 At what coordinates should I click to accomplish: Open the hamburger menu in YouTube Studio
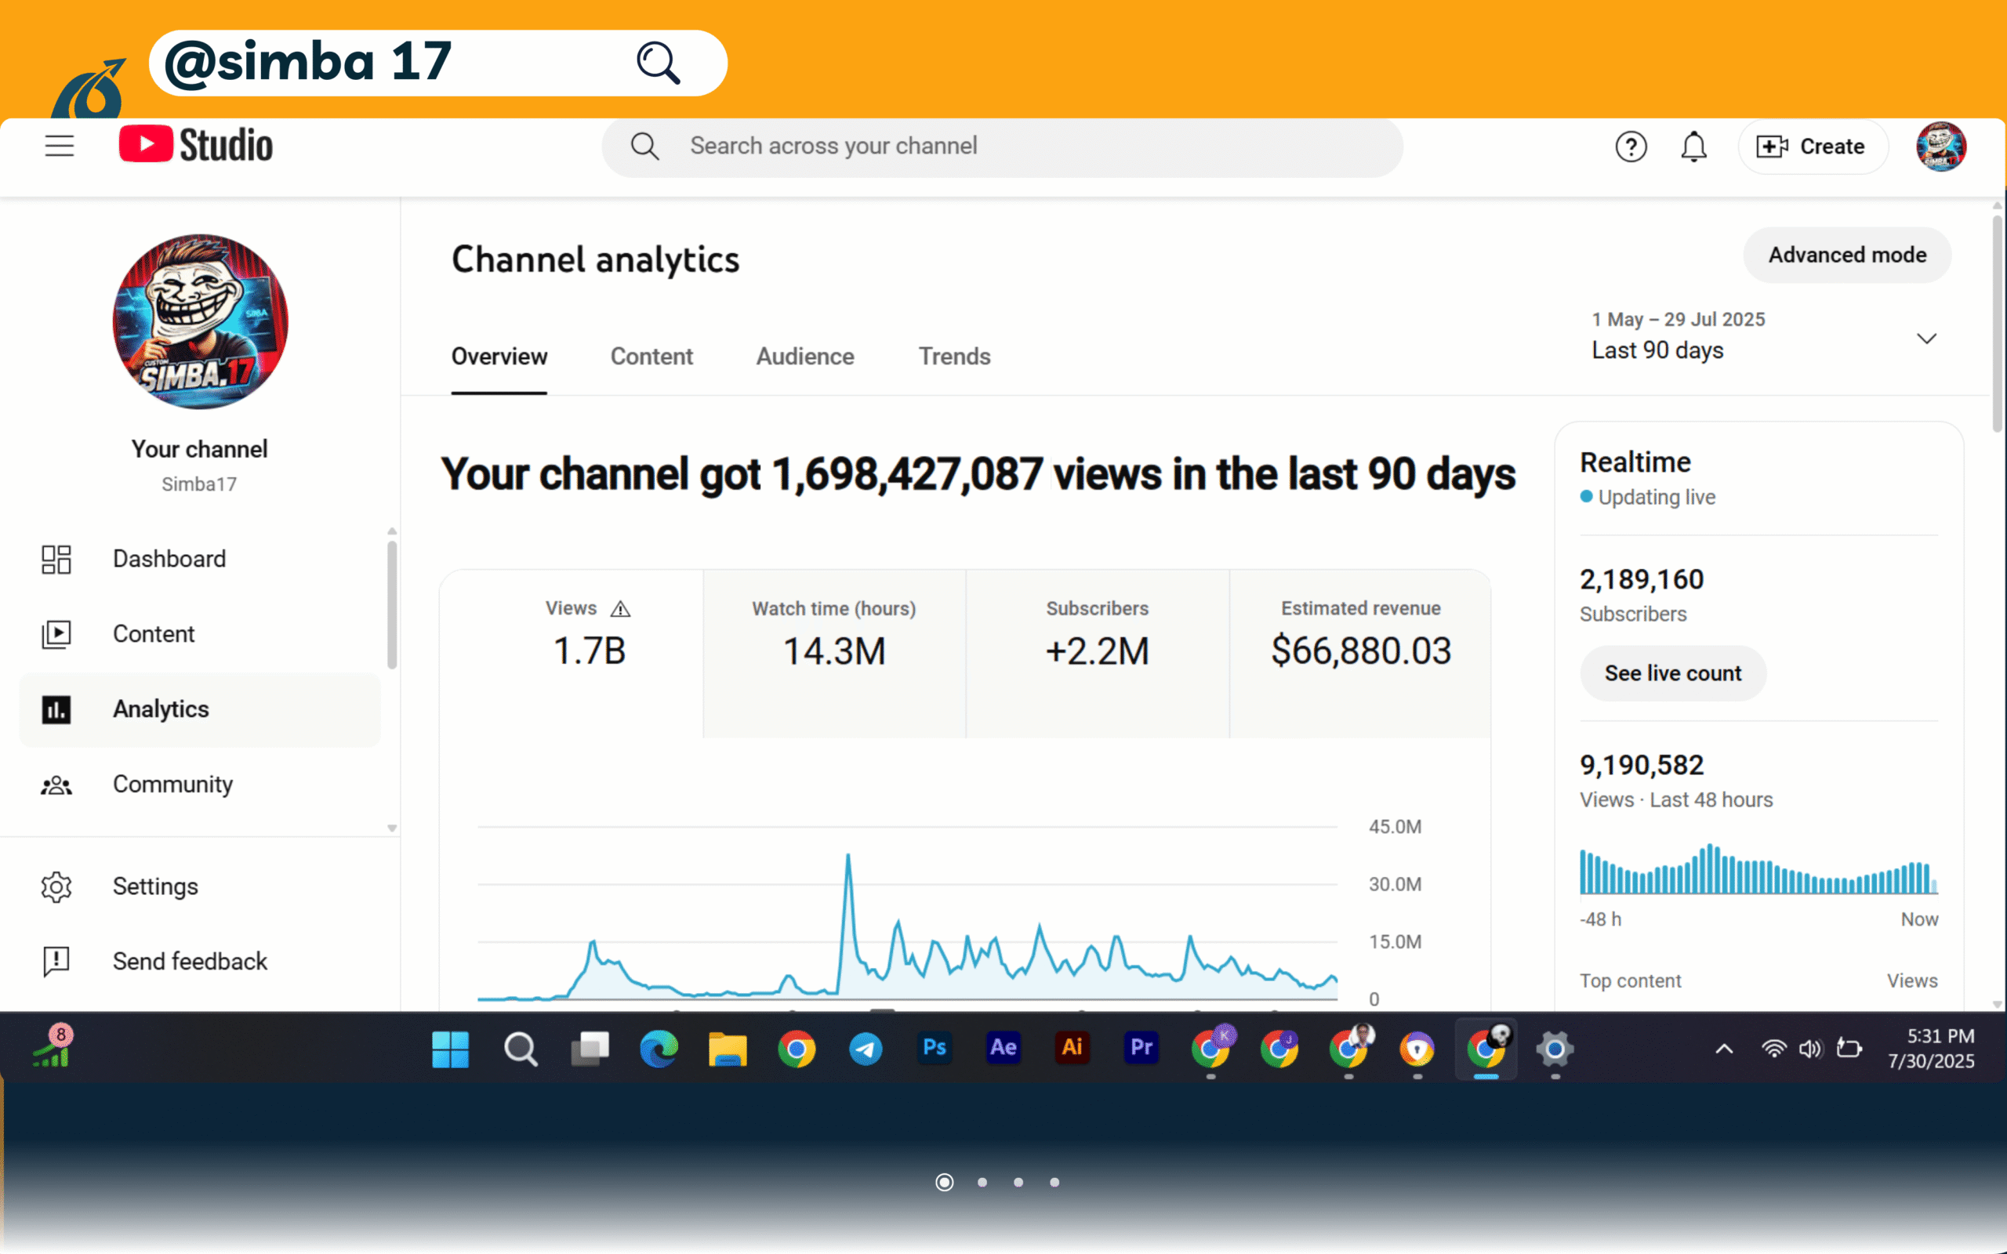click(x=60, y=146)
